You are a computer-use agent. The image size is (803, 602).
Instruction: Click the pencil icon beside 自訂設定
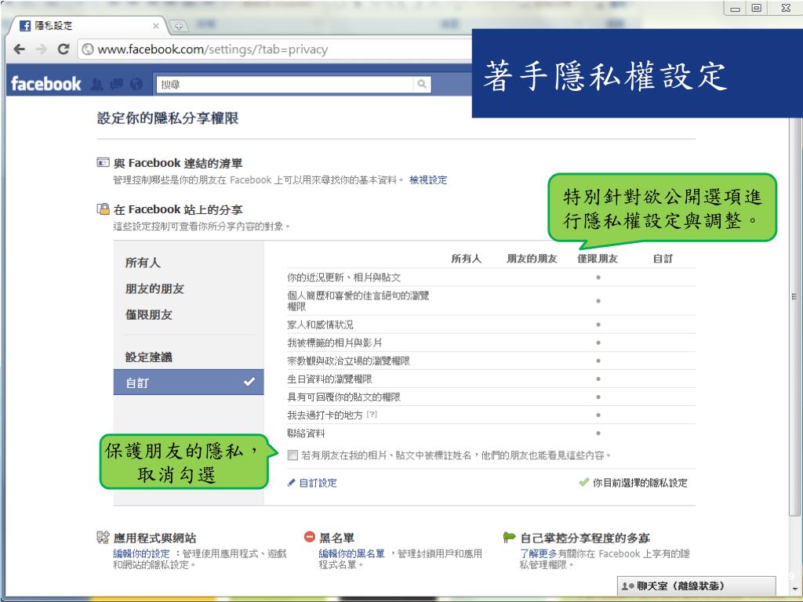pyautogui.click(x=291, y=483)
